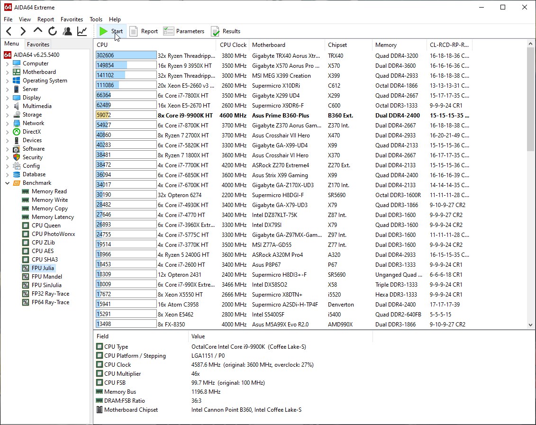This screenshot has height=425, width=536.
Task: Expand the Multimedia tree node
Action: (x=7, y=106)
